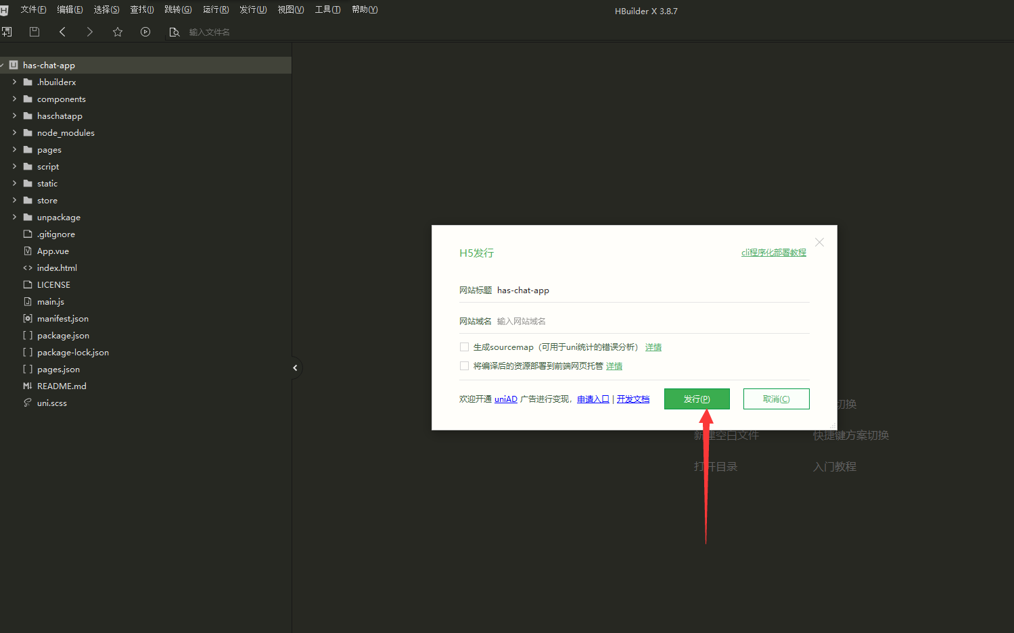The width and height of the screenshot is (1014, 633).
Task: Open the uniAD link
Action: tap(506, 399)
